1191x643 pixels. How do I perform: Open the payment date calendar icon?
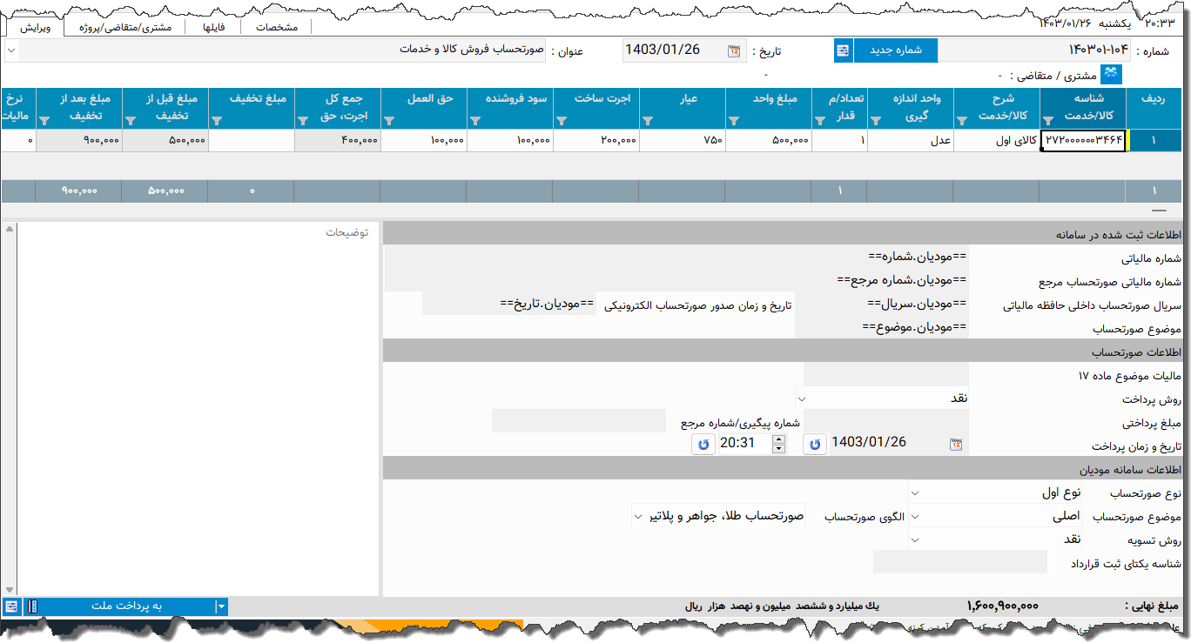point(955,444)
